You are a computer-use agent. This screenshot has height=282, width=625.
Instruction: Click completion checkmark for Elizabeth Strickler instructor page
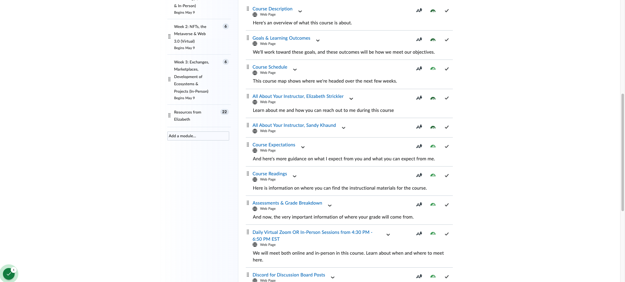tap(447, 98)
